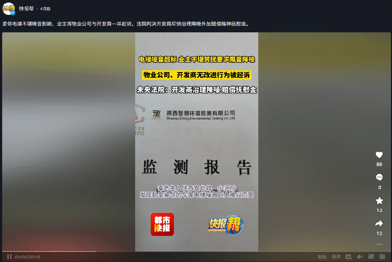Viewport: 392px width, 262px height.
Task: Click the verified badge on 快报帮
Action: coord(12,12)
